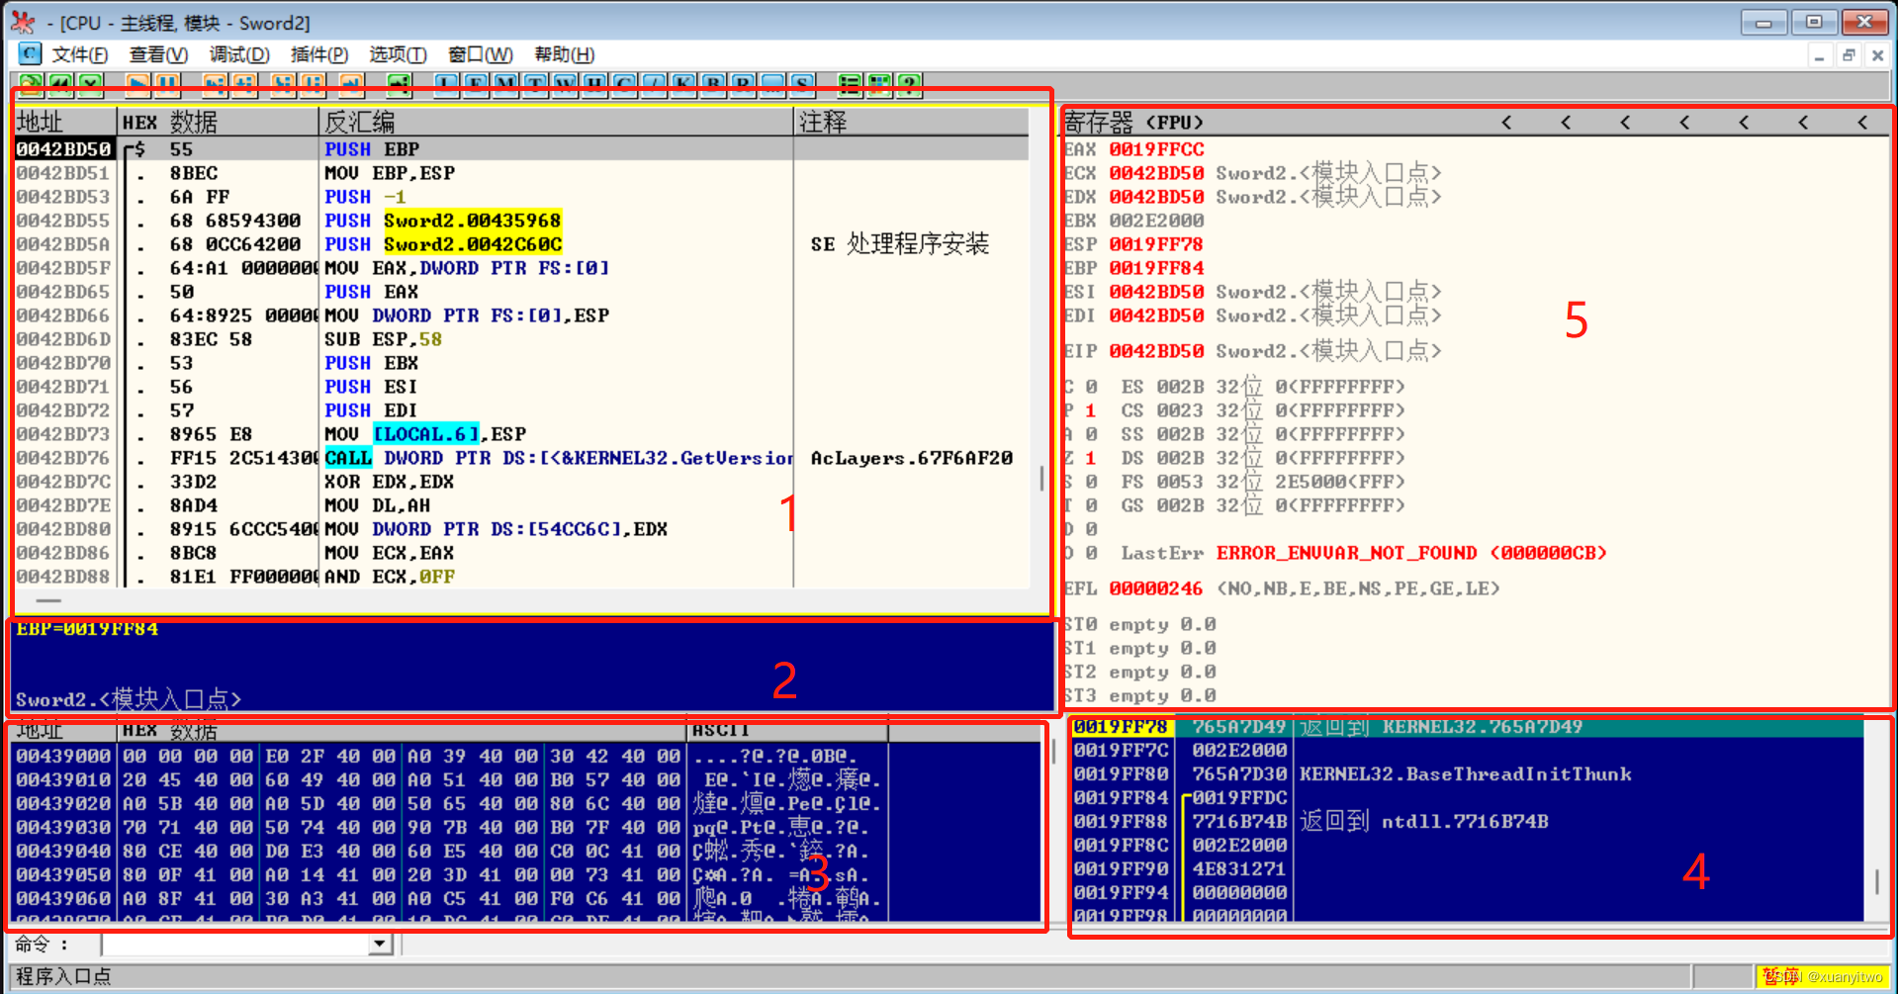
Task: Click the disassembly pane vertical scrollbar thumb
Action: (x=1041, y=479)
